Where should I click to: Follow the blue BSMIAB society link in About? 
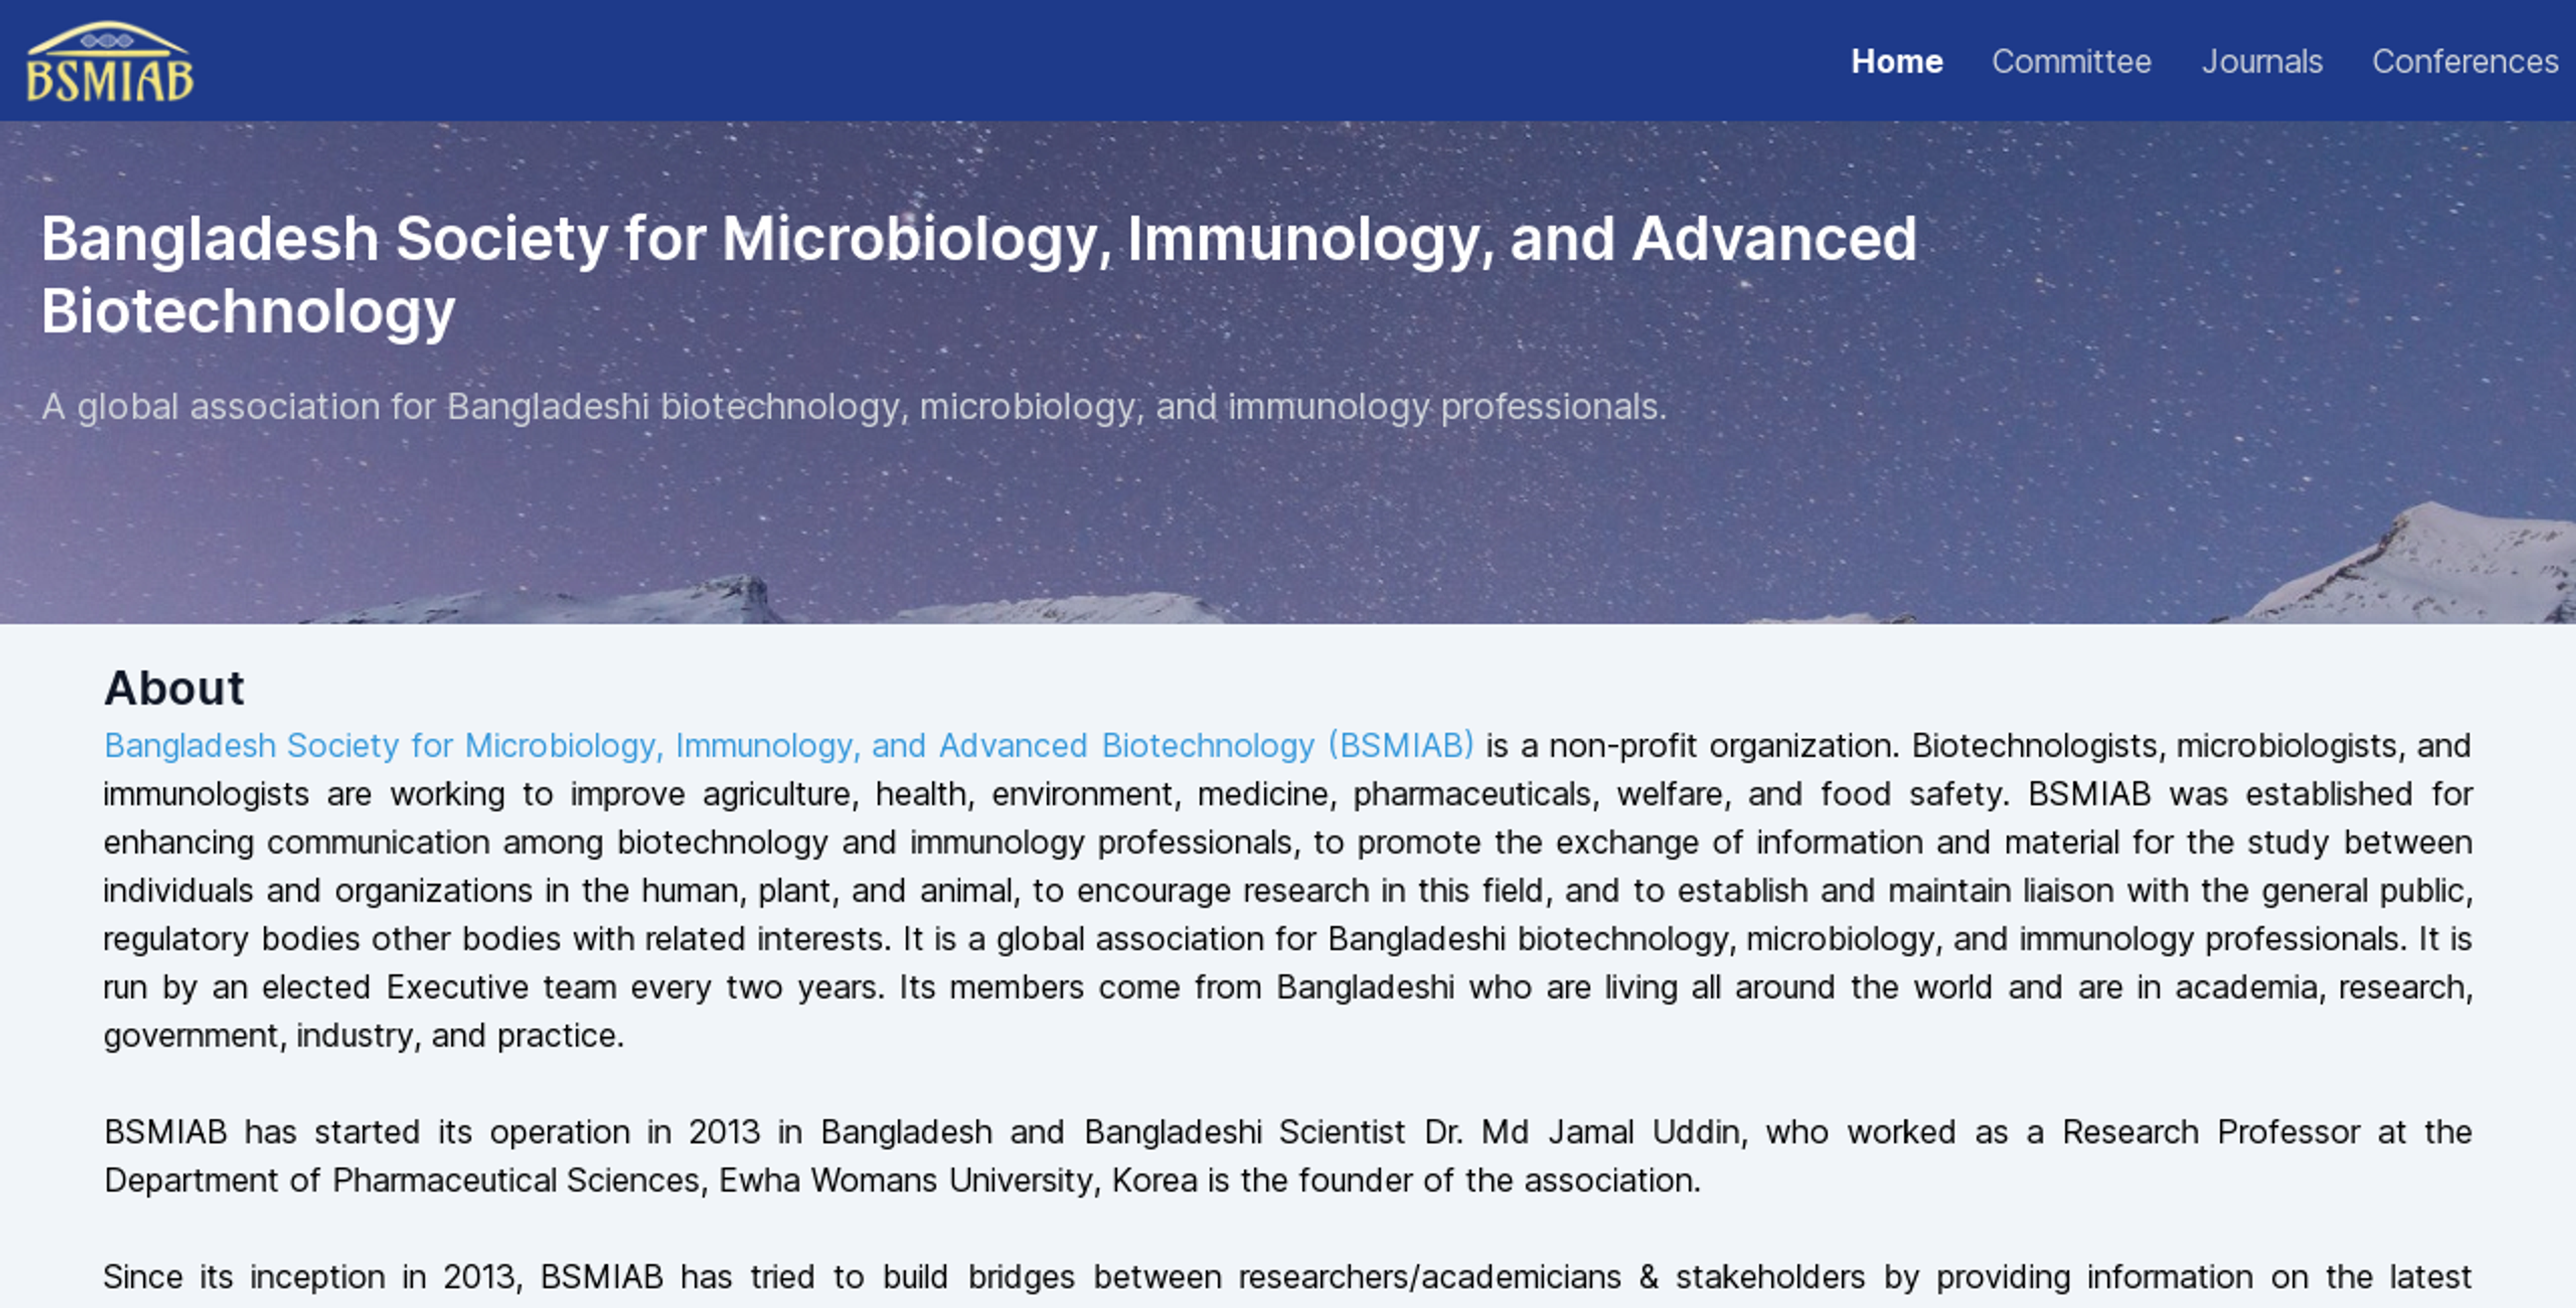point(789,745)
